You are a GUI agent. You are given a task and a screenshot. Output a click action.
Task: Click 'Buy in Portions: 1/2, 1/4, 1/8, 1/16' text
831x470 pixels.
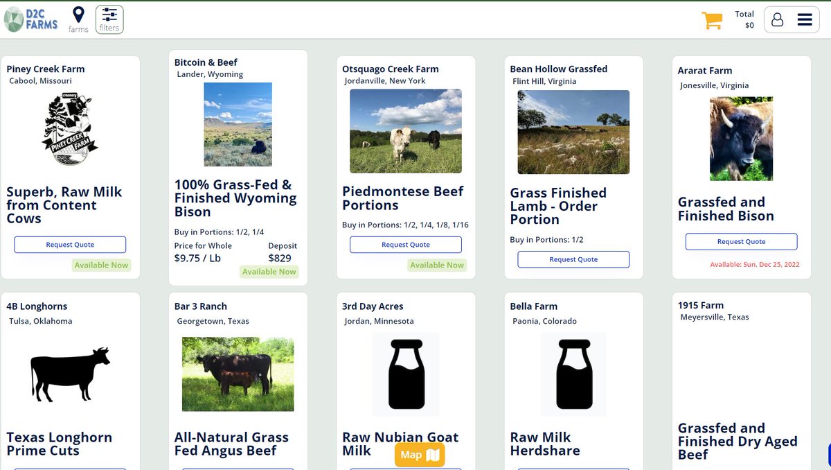pos(405,225)
